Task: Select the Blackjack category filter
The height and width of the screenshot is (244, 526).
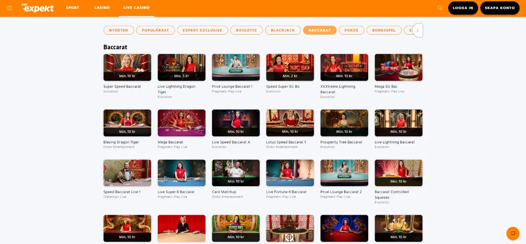Action: click(283, 30)
